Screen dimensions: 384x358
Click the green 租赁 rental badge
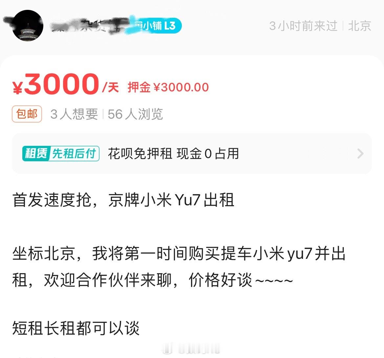pyautogui.click(x=36, y=154)
